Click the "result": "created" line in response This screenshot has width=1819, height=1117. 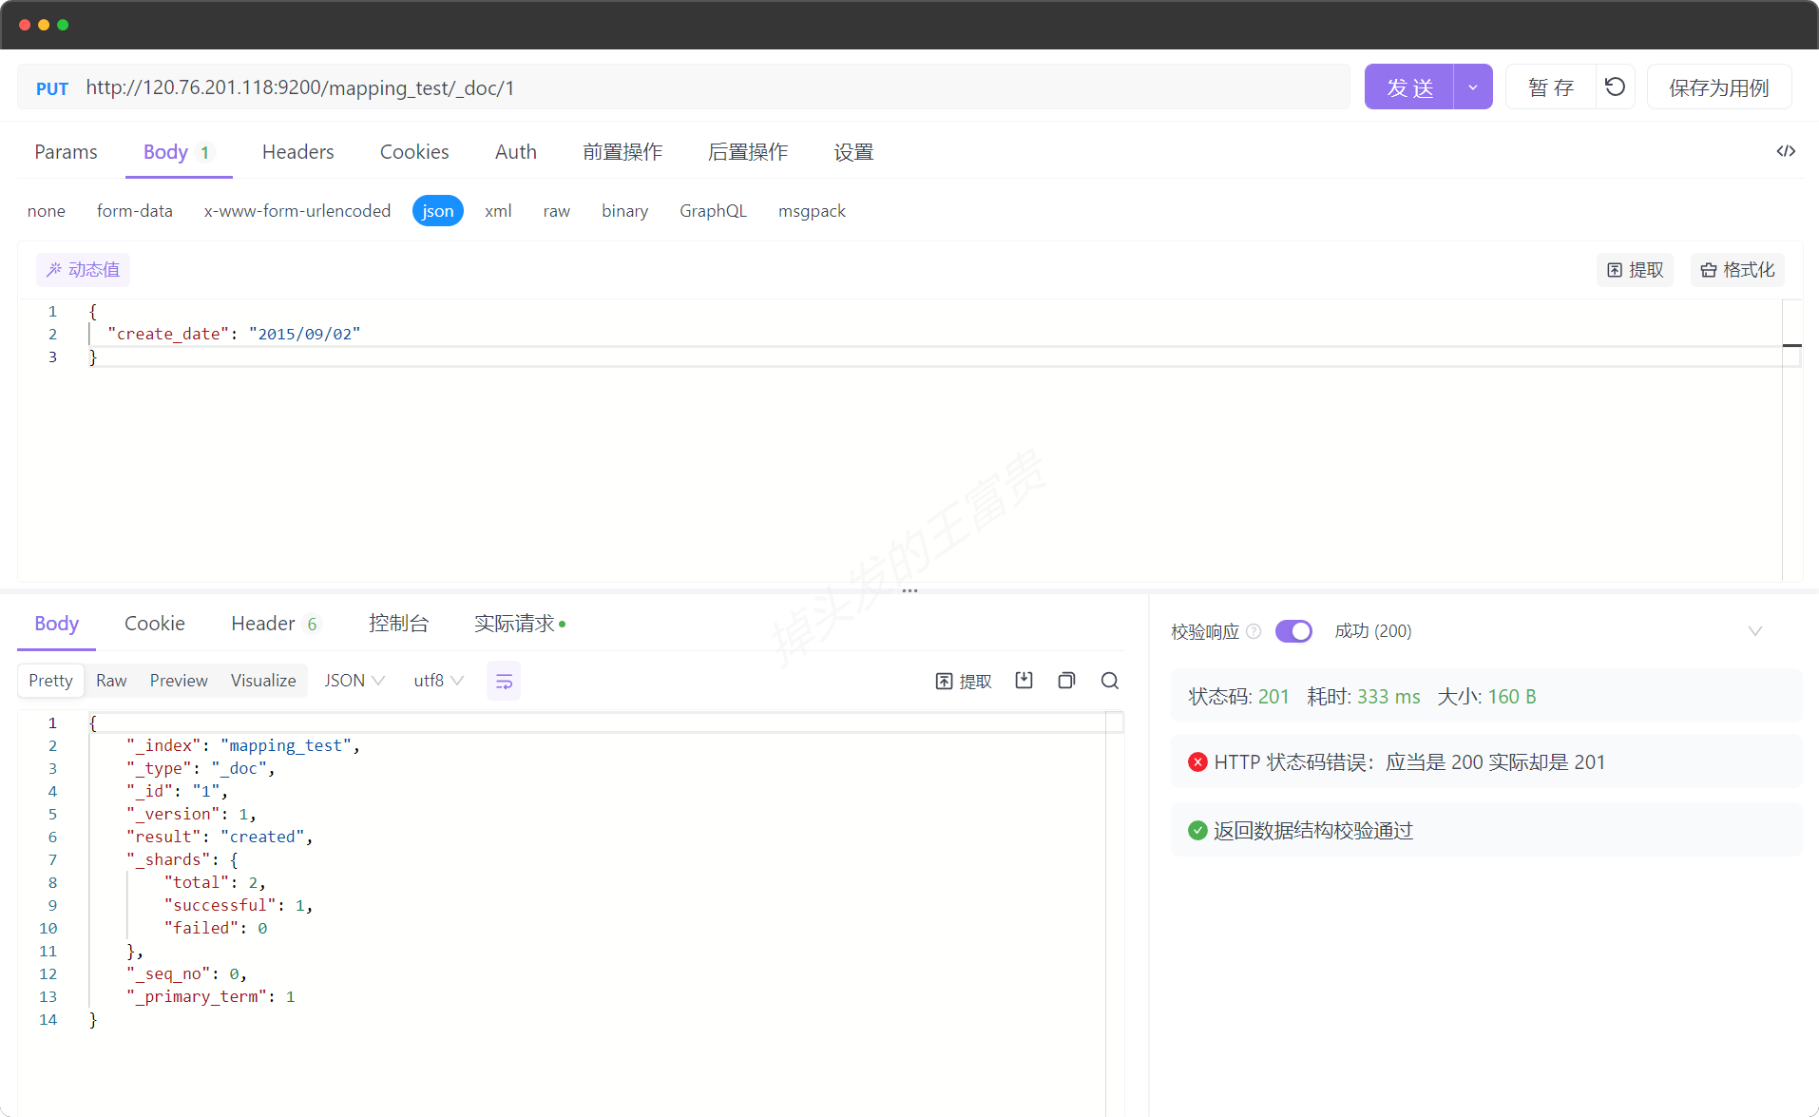220,837
